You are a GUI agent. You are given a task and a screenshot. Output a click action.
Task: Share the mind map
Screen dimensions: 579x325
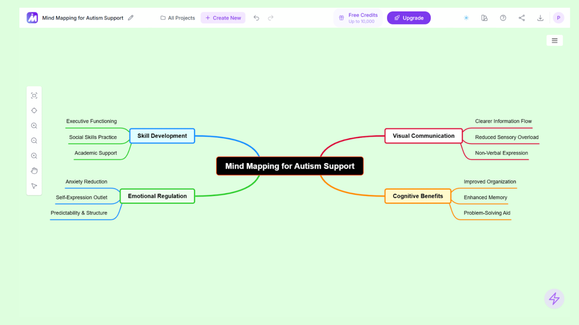coord(522,18)
